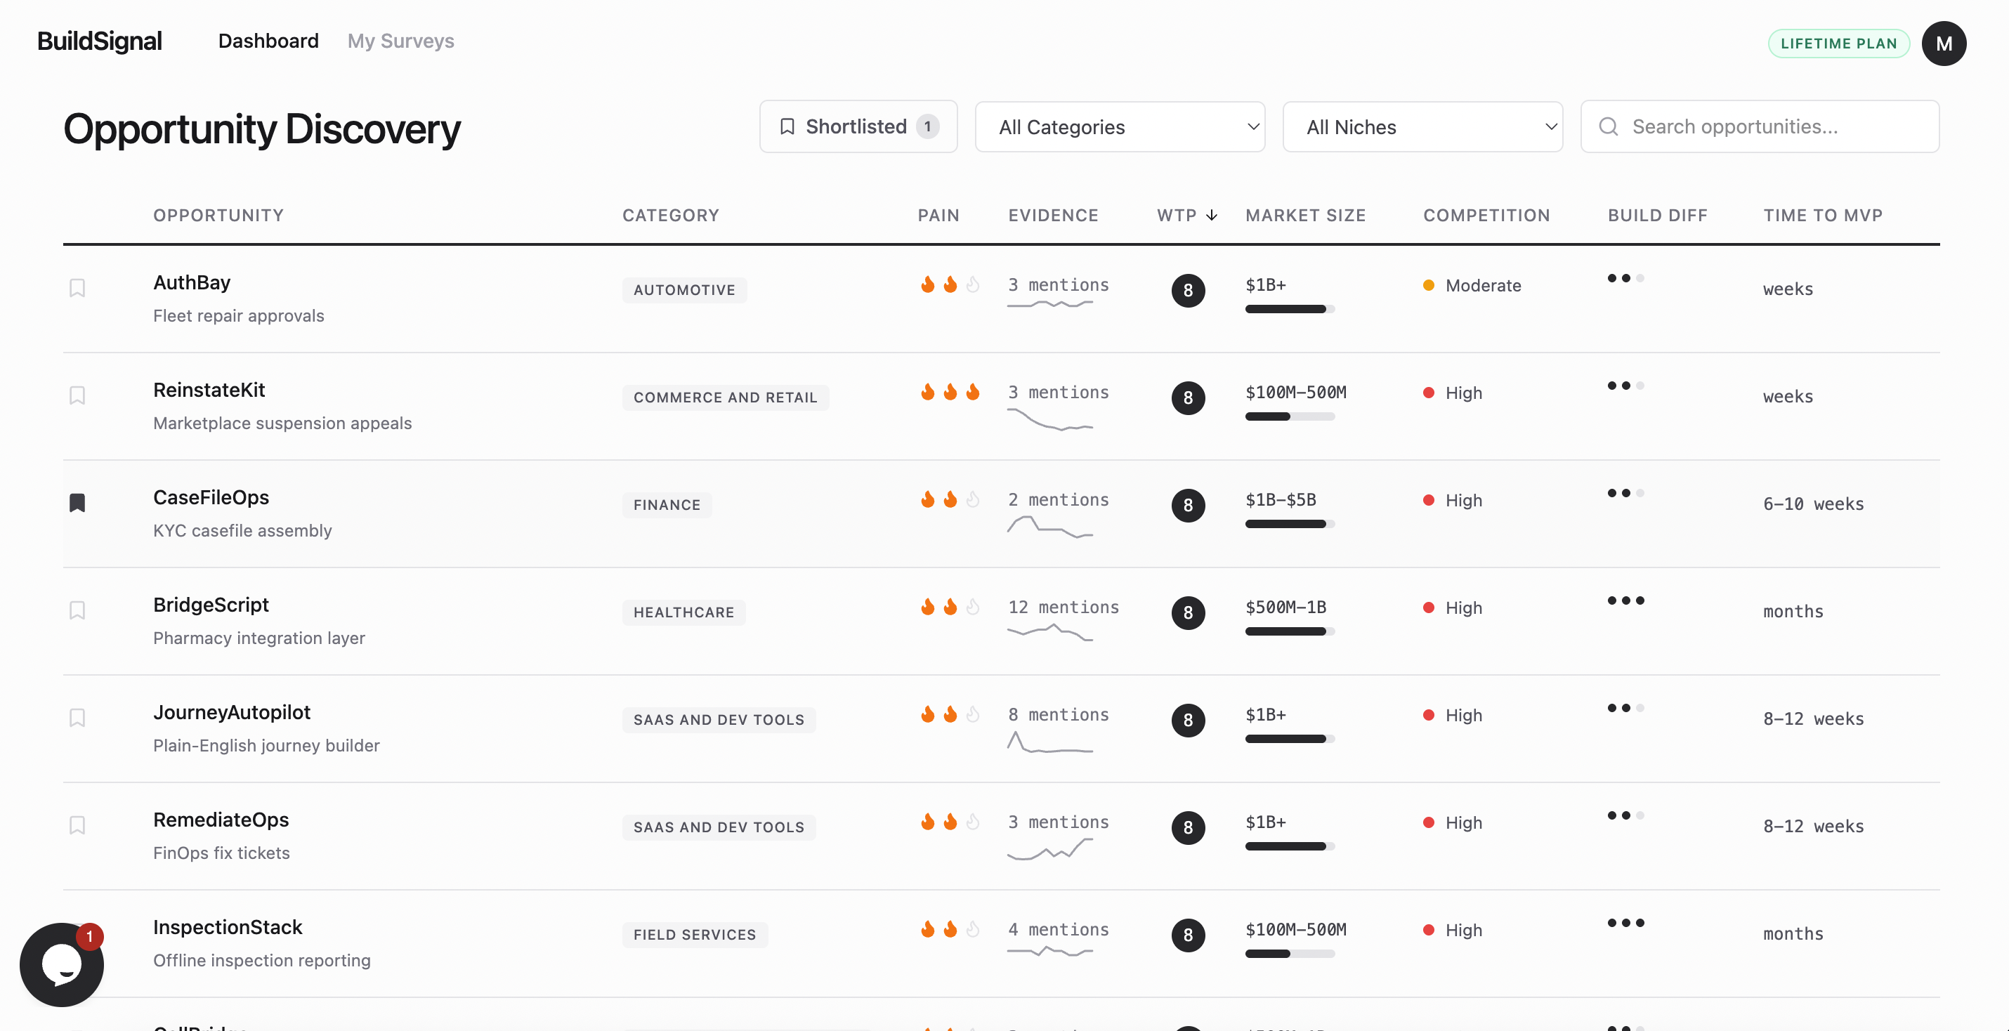Click BridgeScript 12 mentions text
2009x1031 pixels.
(x=1063, y=607)
